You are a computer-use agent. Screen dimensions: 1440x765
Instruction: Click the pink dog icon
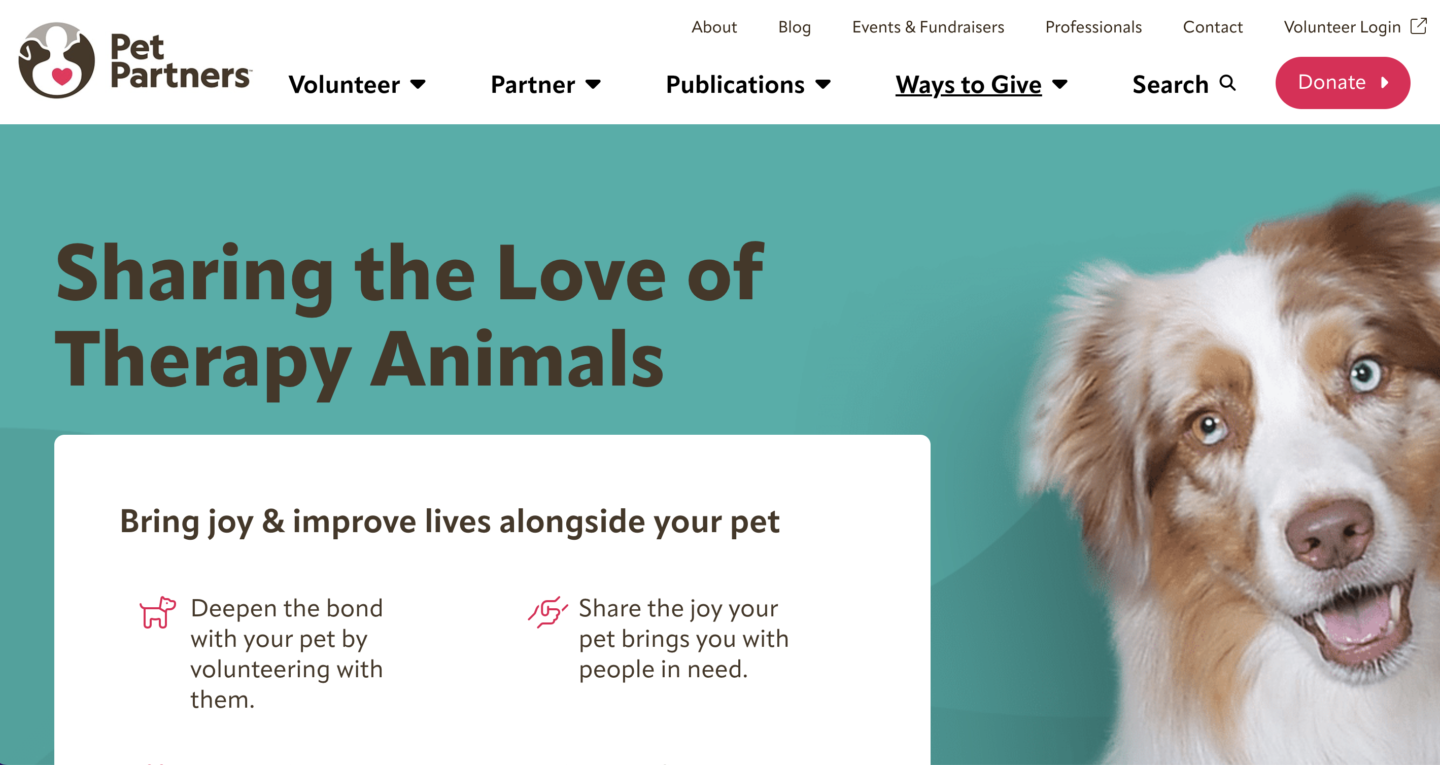pos(158,612)
